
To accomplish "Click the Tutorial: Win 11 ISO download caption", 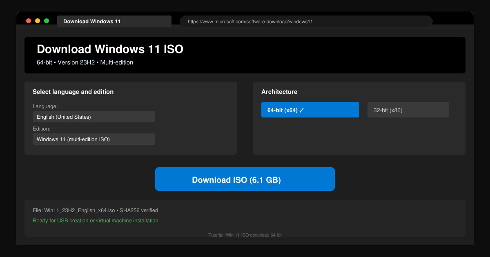I will [x=245, y=235].
